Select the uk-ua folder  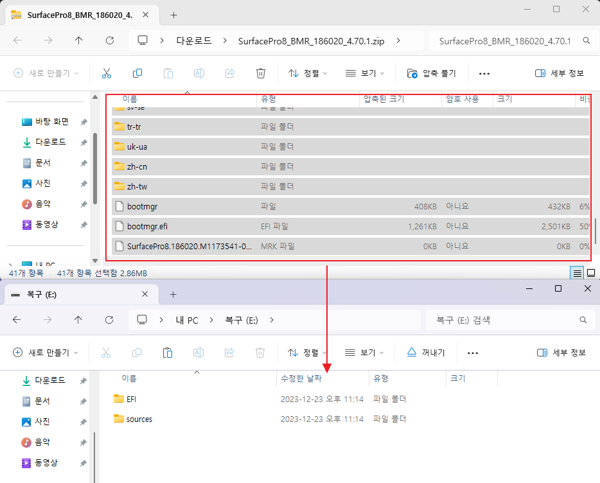tap(351, 146)
